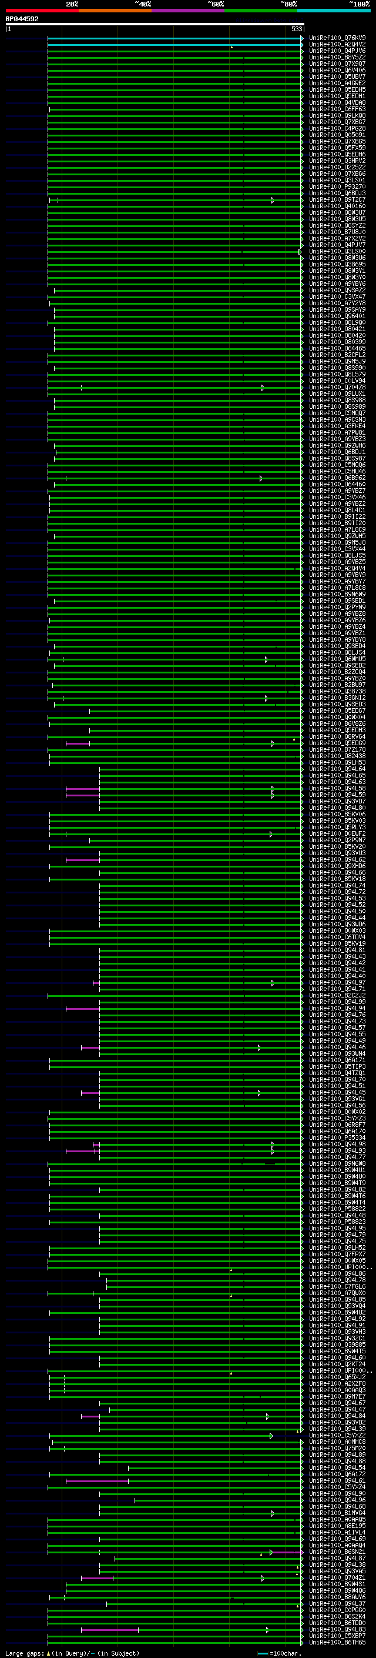Select hit UniRef100_Q9XHD6

(x=337, y=866)
